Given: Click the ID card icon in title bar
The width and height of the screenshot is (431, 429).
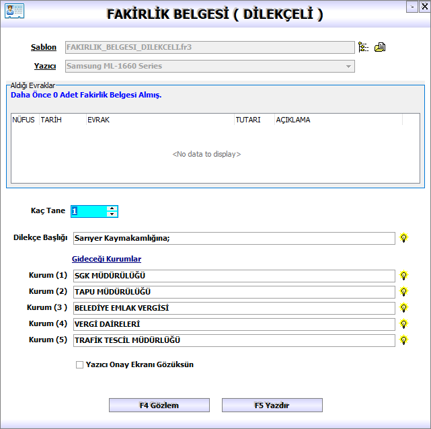Looking at the screenshot, I should click(x=14, y=11).
